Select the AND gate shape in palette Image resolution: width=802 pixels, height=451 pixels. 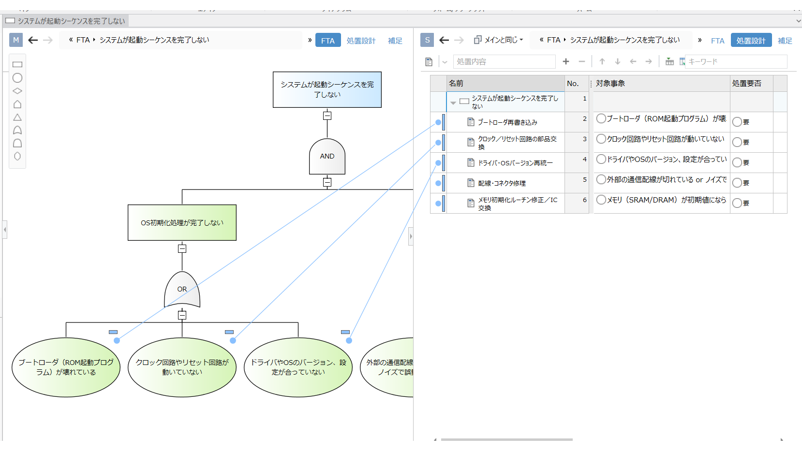coord(17,143)
